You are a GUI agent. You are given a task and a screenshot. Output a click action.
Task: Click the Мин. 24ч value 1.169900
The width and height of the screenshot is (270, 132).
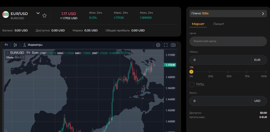click(146, 18)
